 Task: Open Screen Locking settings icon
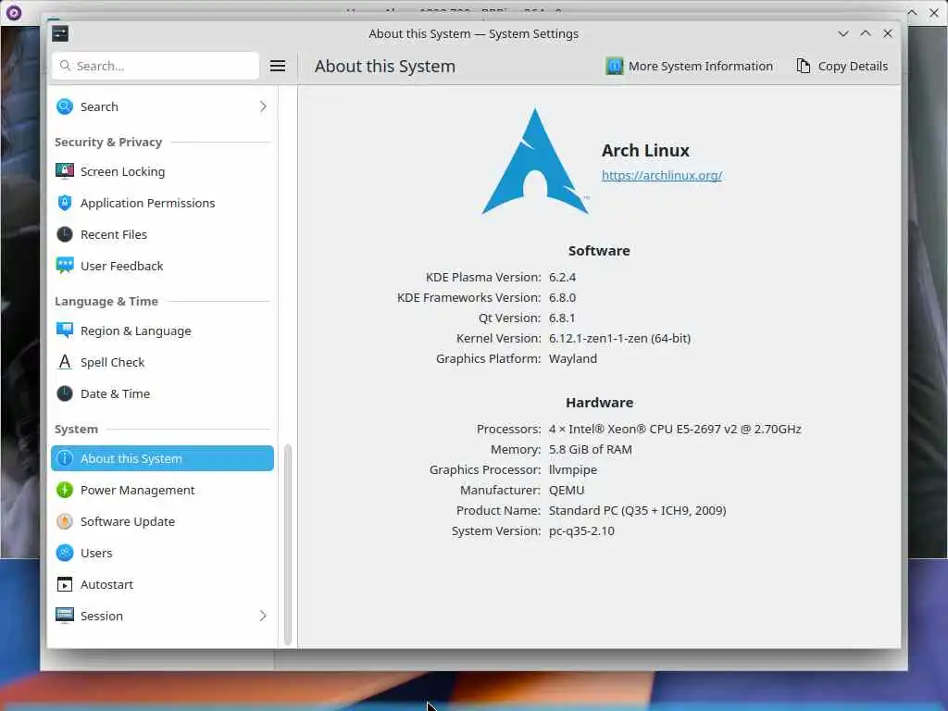pyautogui.click(x=65, y=171)
